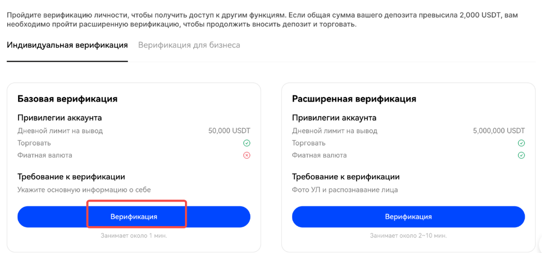The image size is (542, 253).
Task: Click Требование к верификации label in Расширенная card
Action: click(x=346, y=177)
